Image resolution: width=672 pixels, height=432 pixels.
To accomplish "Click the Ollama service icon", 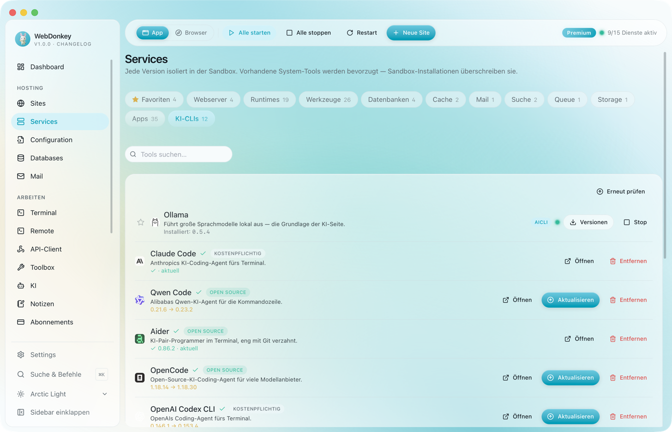I will pos(155,222).
